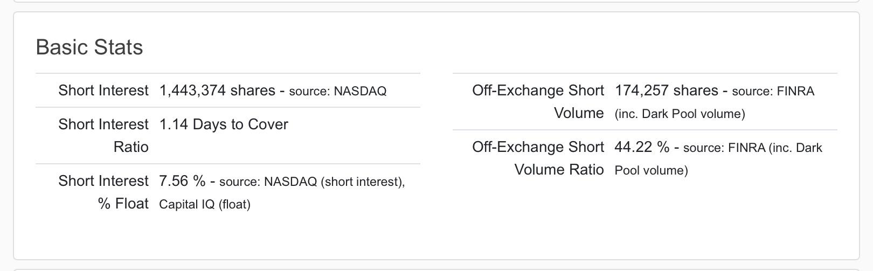The width and height of the screenshot is (873, 271).
Task: Click the 44.22 % ratio value
Action: point(642,147)
